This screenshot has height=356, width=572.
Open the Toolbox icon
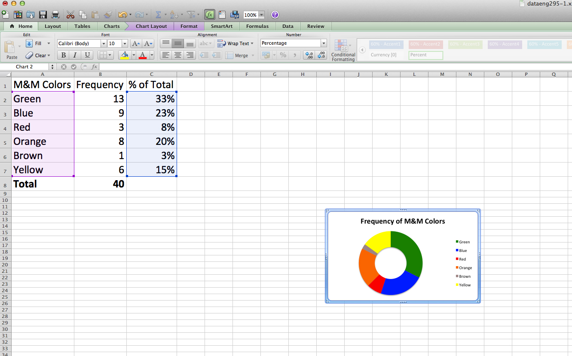coord(222,15)
